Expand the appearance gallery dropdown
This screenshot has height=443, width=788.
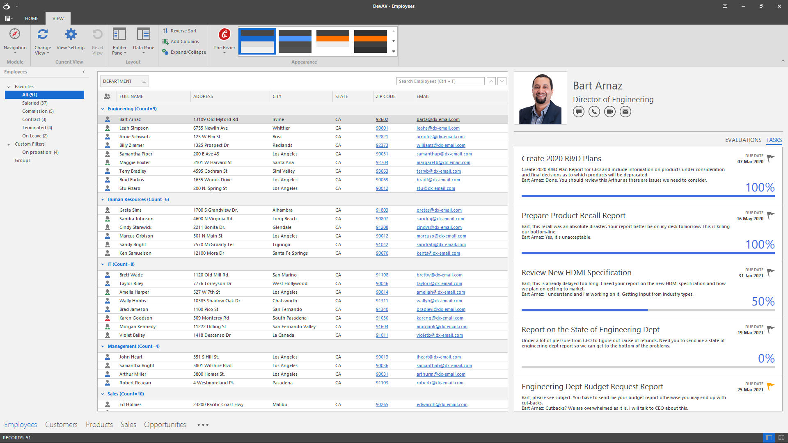click(394, 52)
